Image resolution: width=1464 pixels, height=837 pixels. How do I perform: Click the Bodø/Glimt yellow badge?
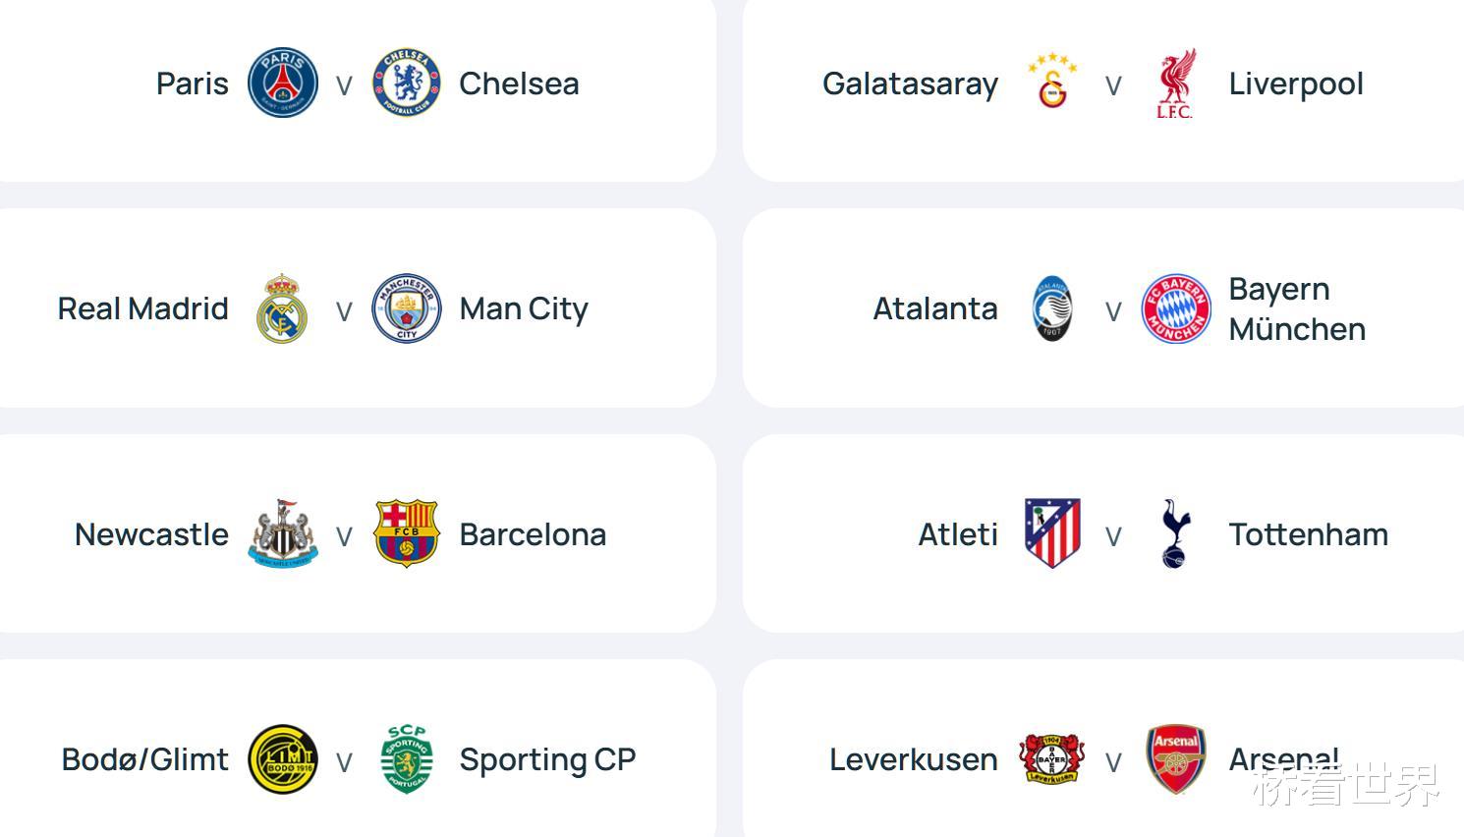pos(283,759)
